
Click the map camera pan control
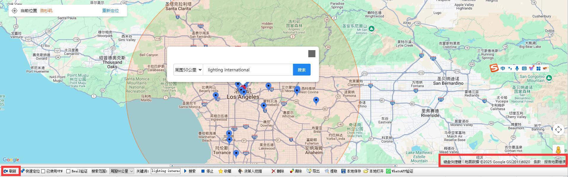tap(559, 130)
